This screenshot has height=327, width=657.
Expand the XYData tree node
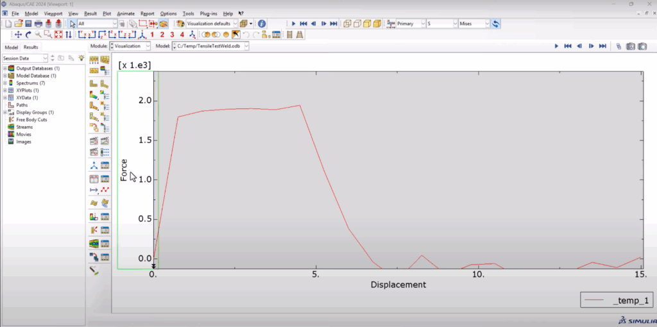[4, 97]
